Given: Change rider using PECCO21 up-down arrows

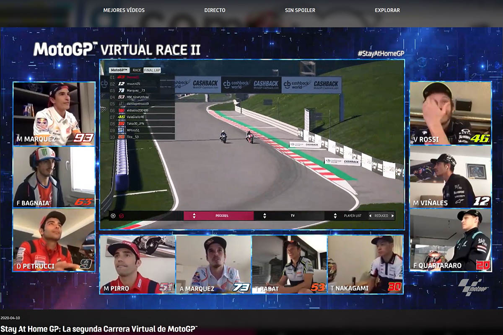Looking at the screenshot, I should click(x=194, y=216).
